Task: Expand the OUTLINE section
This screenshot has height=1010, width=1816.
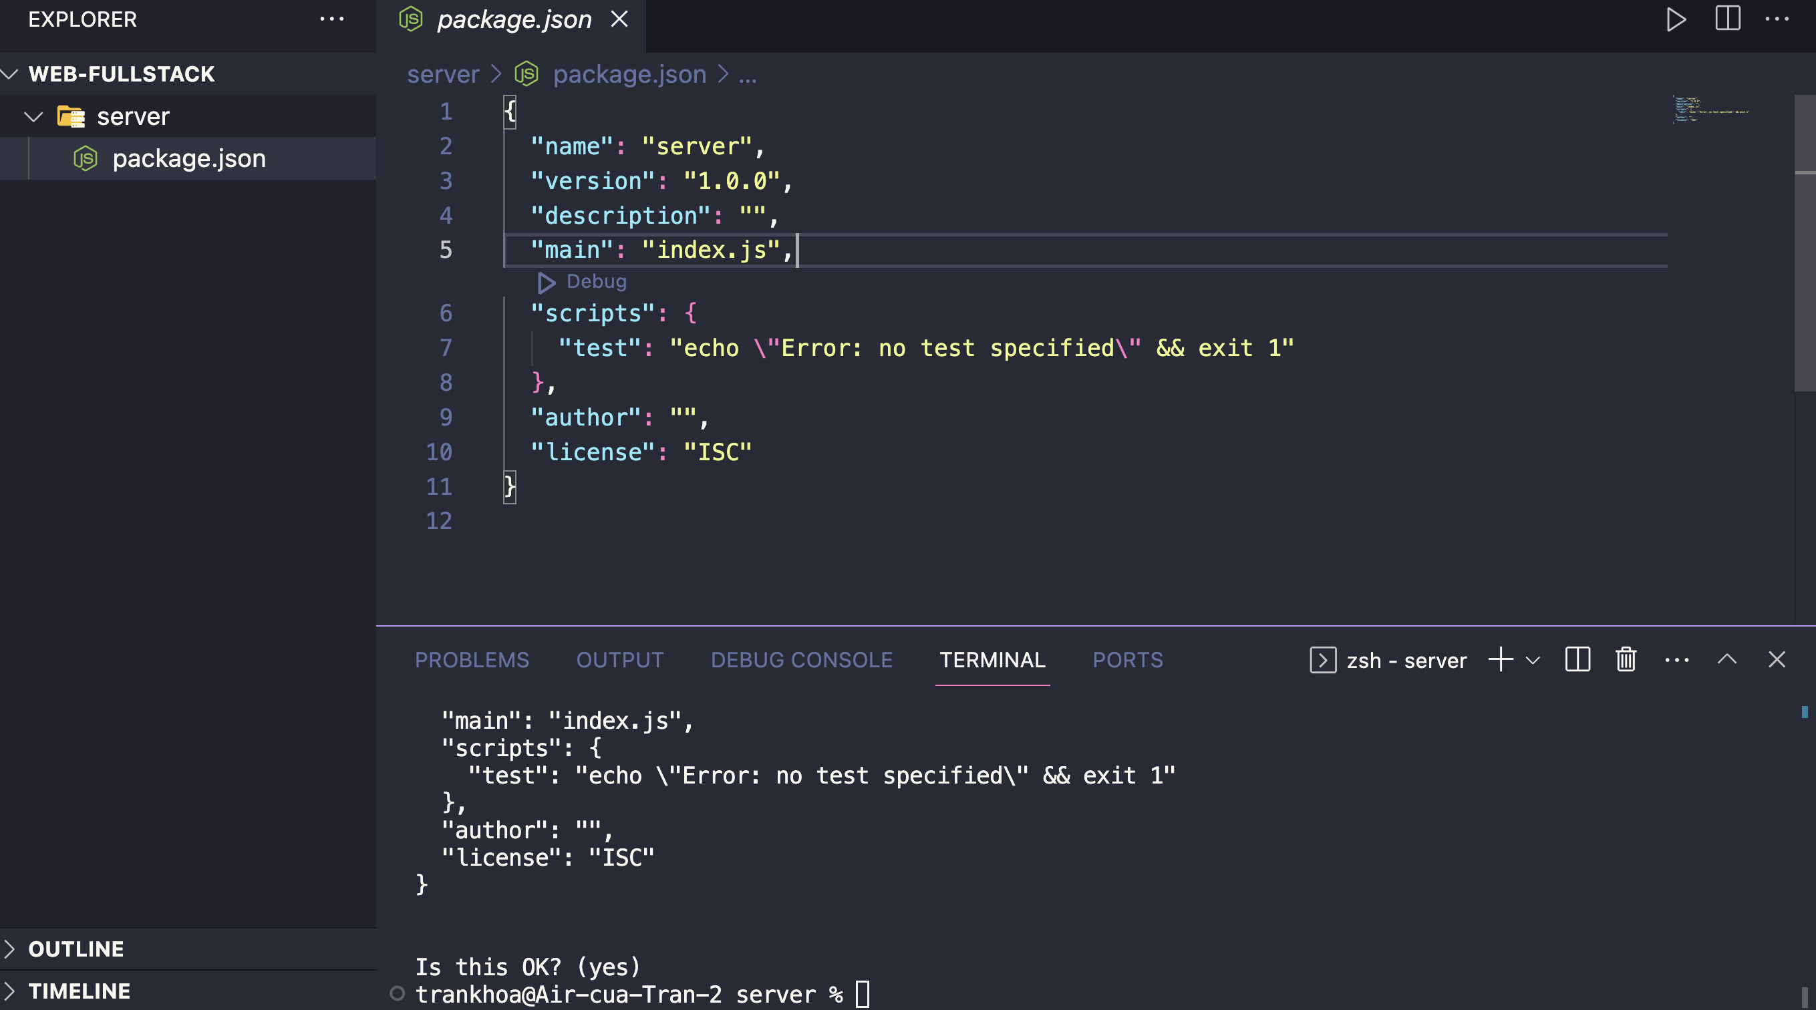Action: (75, 949)
